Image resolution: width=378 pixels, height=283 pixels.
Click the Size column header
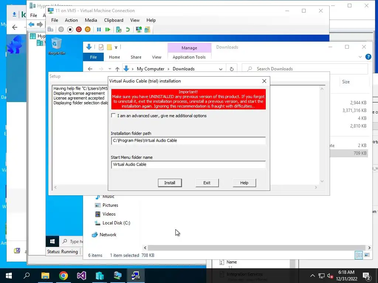[x=346, y=82]
